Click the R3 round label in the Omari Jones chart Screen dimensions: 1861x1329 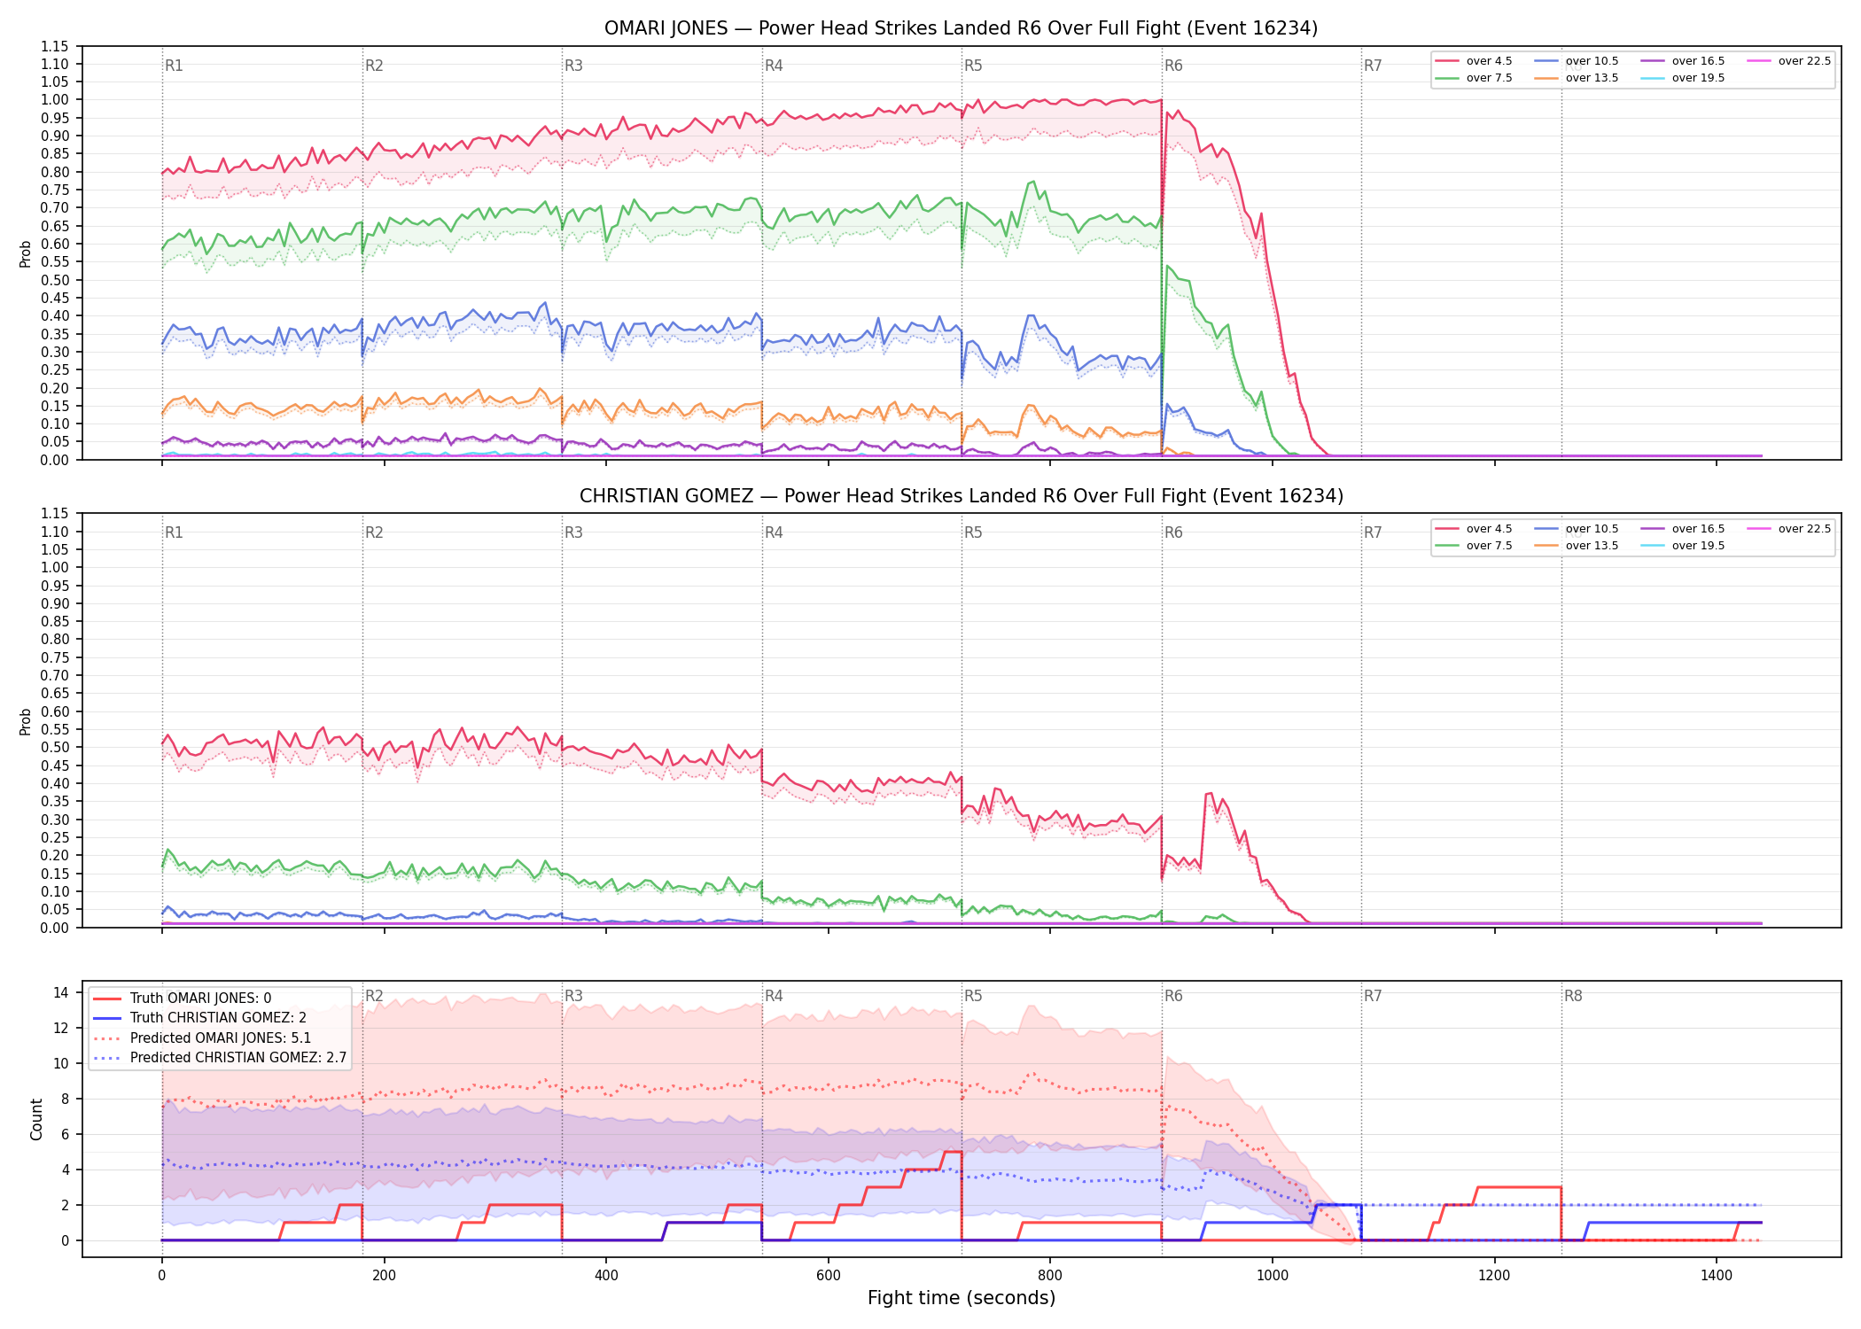tap(573, 66)
